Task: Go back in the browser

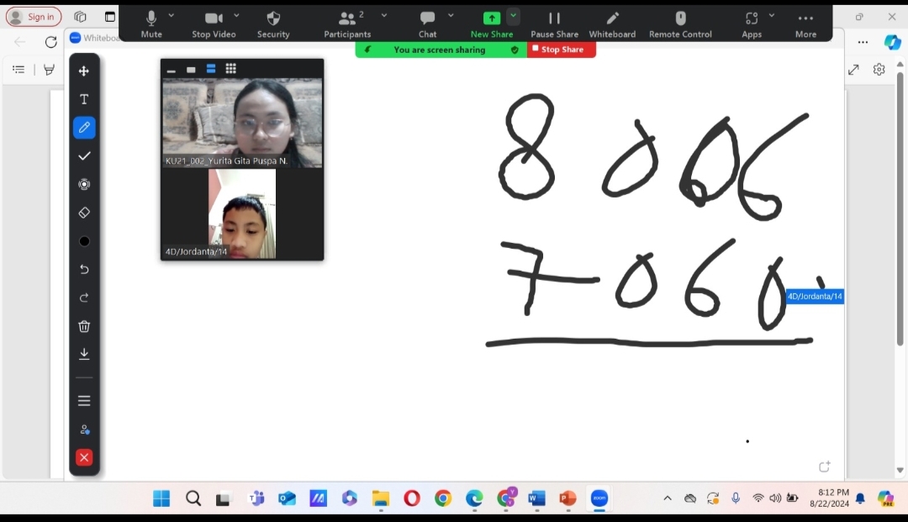Action: click(19, 42)
